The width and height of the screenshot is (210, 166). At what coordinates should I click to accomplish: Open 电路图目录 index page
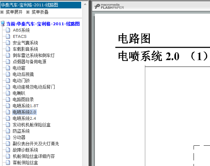pos(23,99)
